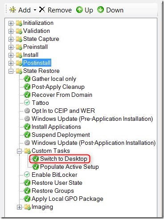Move the step Up

pyautogui.click(x=85, y=10)
